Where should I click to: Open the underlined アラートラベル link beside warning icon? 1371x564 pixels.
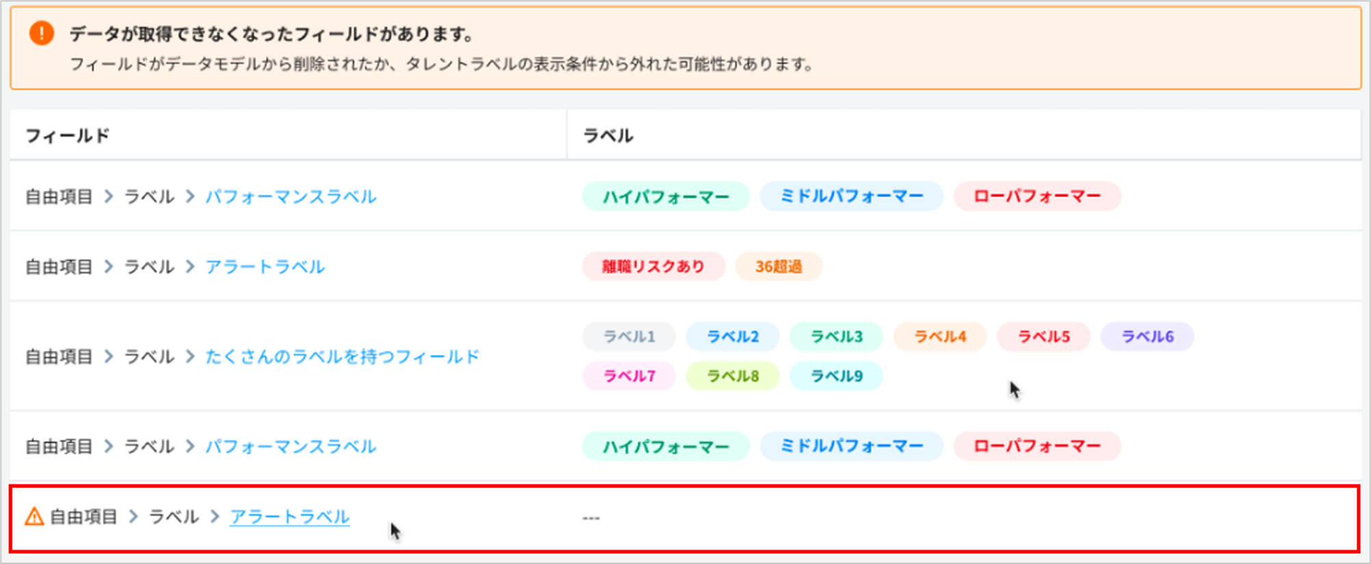click(x=289, y=517)
